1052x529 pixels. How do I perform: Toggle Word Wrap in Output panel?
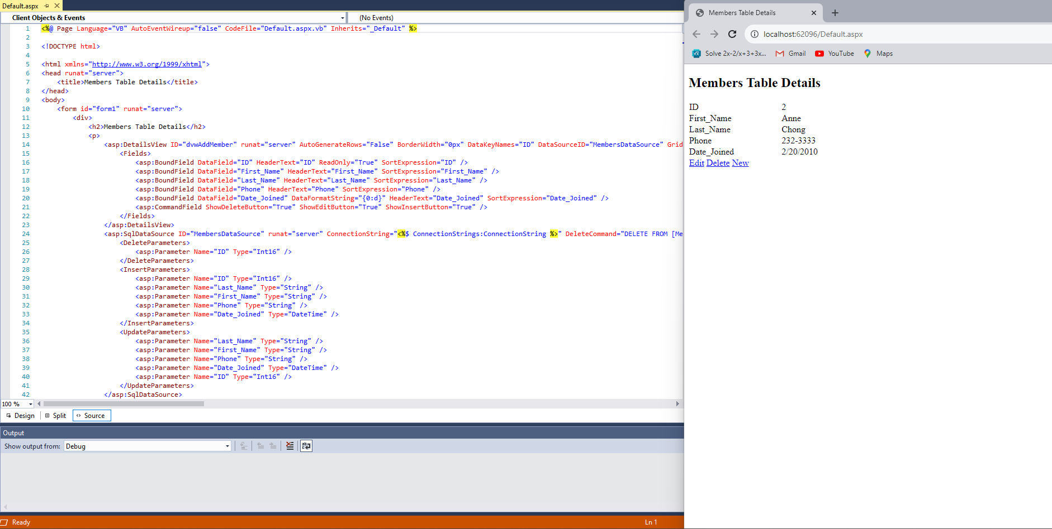(306, 446)
